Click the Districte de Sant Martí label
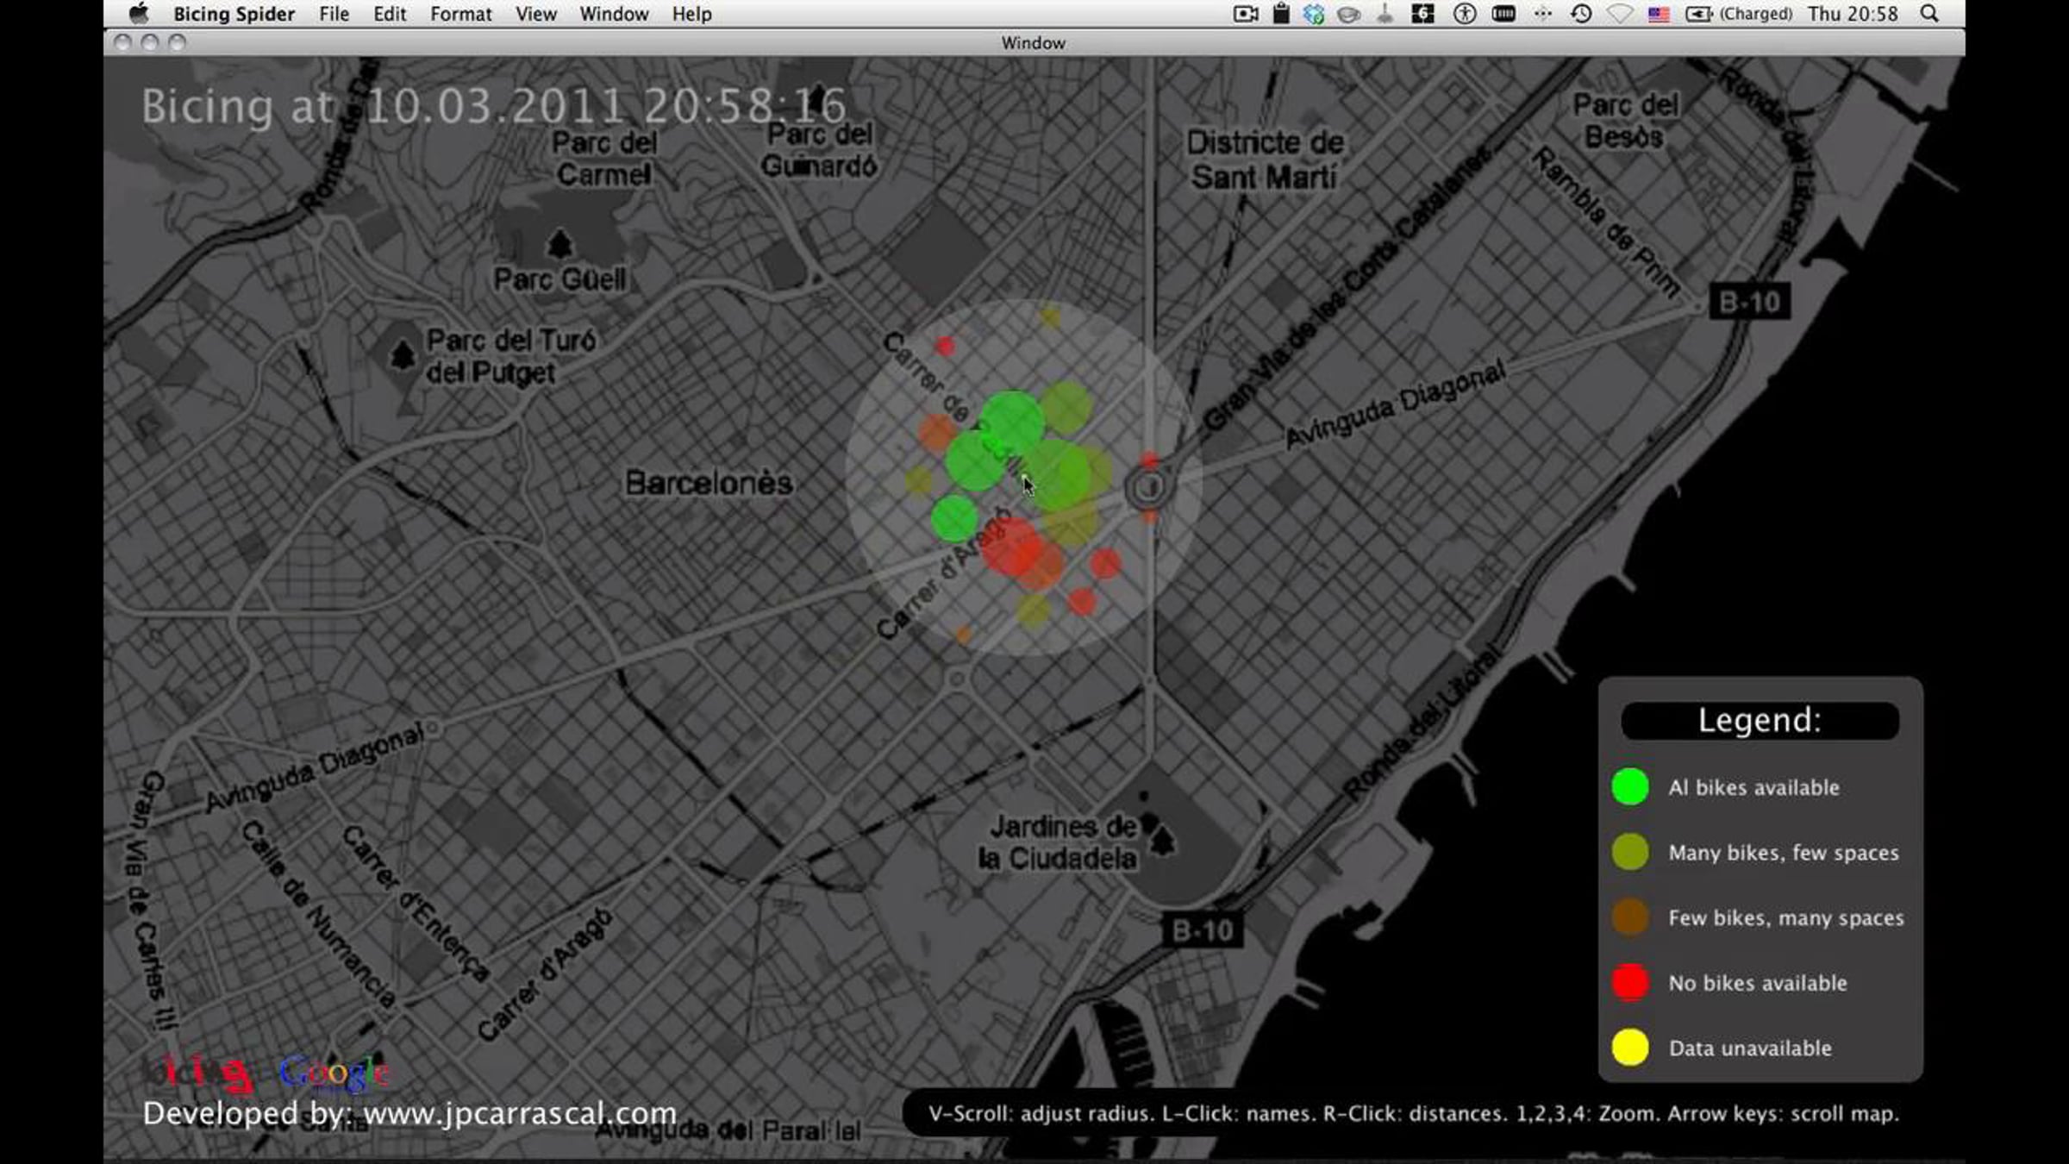 (x=1265, y=160)
